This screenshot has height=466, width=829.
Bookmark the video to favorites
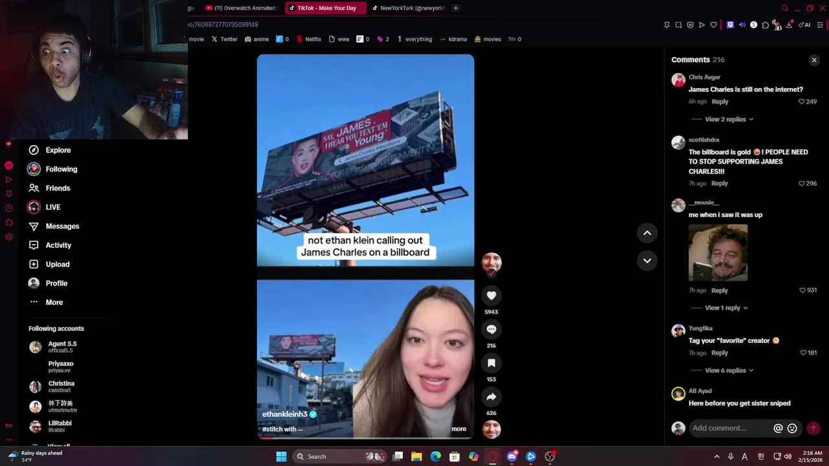[x=492, y=363]
